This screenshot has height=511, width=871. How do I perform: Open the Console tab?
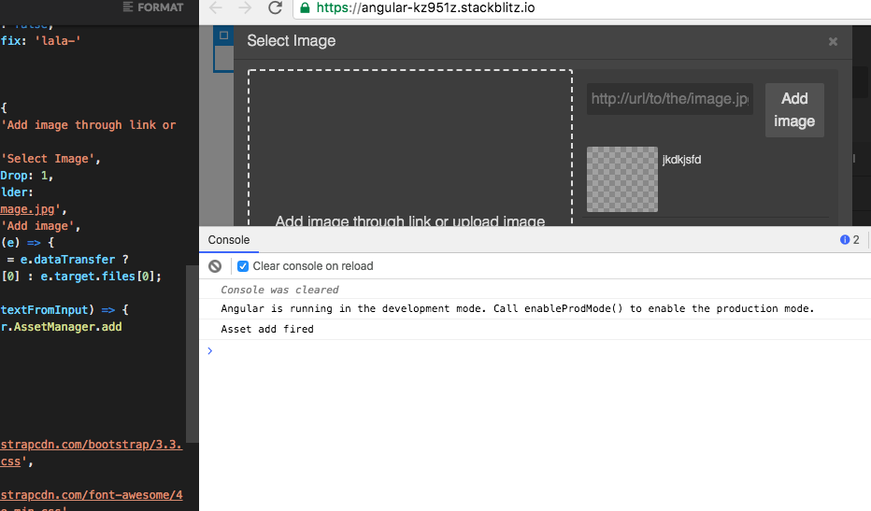(x=229, y=240)
